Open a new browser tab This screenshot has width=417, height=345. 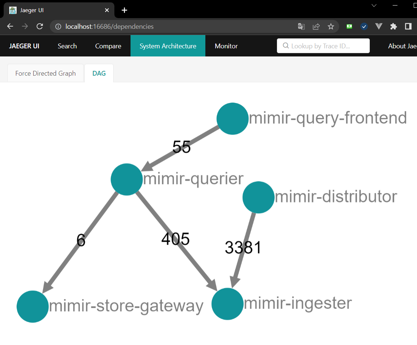125,10
